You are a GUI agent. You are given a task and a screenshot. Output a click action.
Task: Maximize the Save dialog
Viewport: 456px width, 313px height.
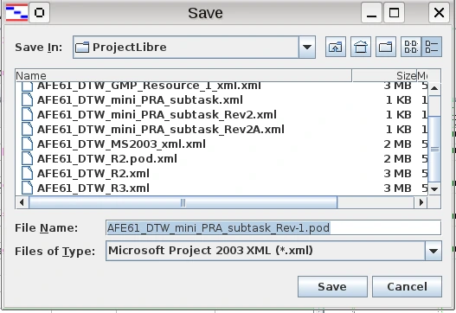(x=394, y=12)
